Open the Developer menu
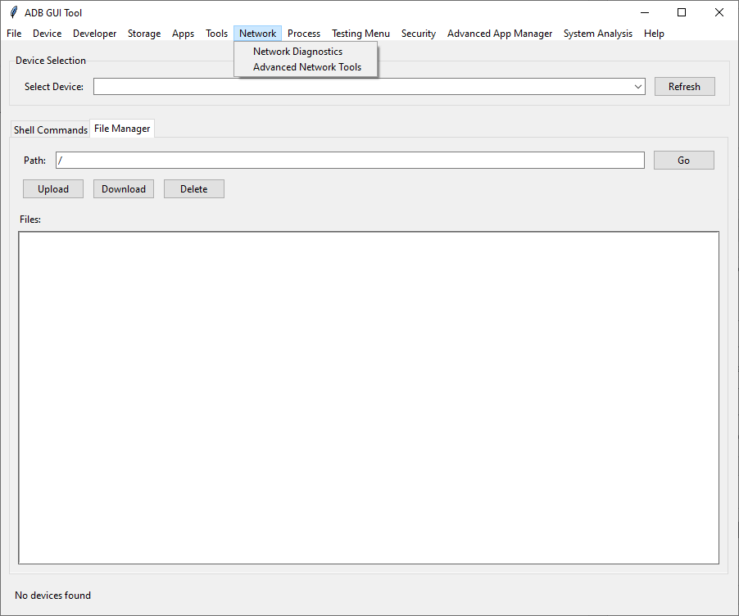 click(x=94, y=34)
